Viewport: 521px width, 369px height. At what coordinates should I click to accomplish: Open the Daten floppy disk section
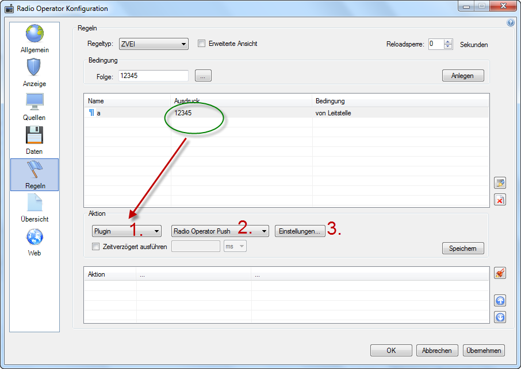(x=35, y=141)
